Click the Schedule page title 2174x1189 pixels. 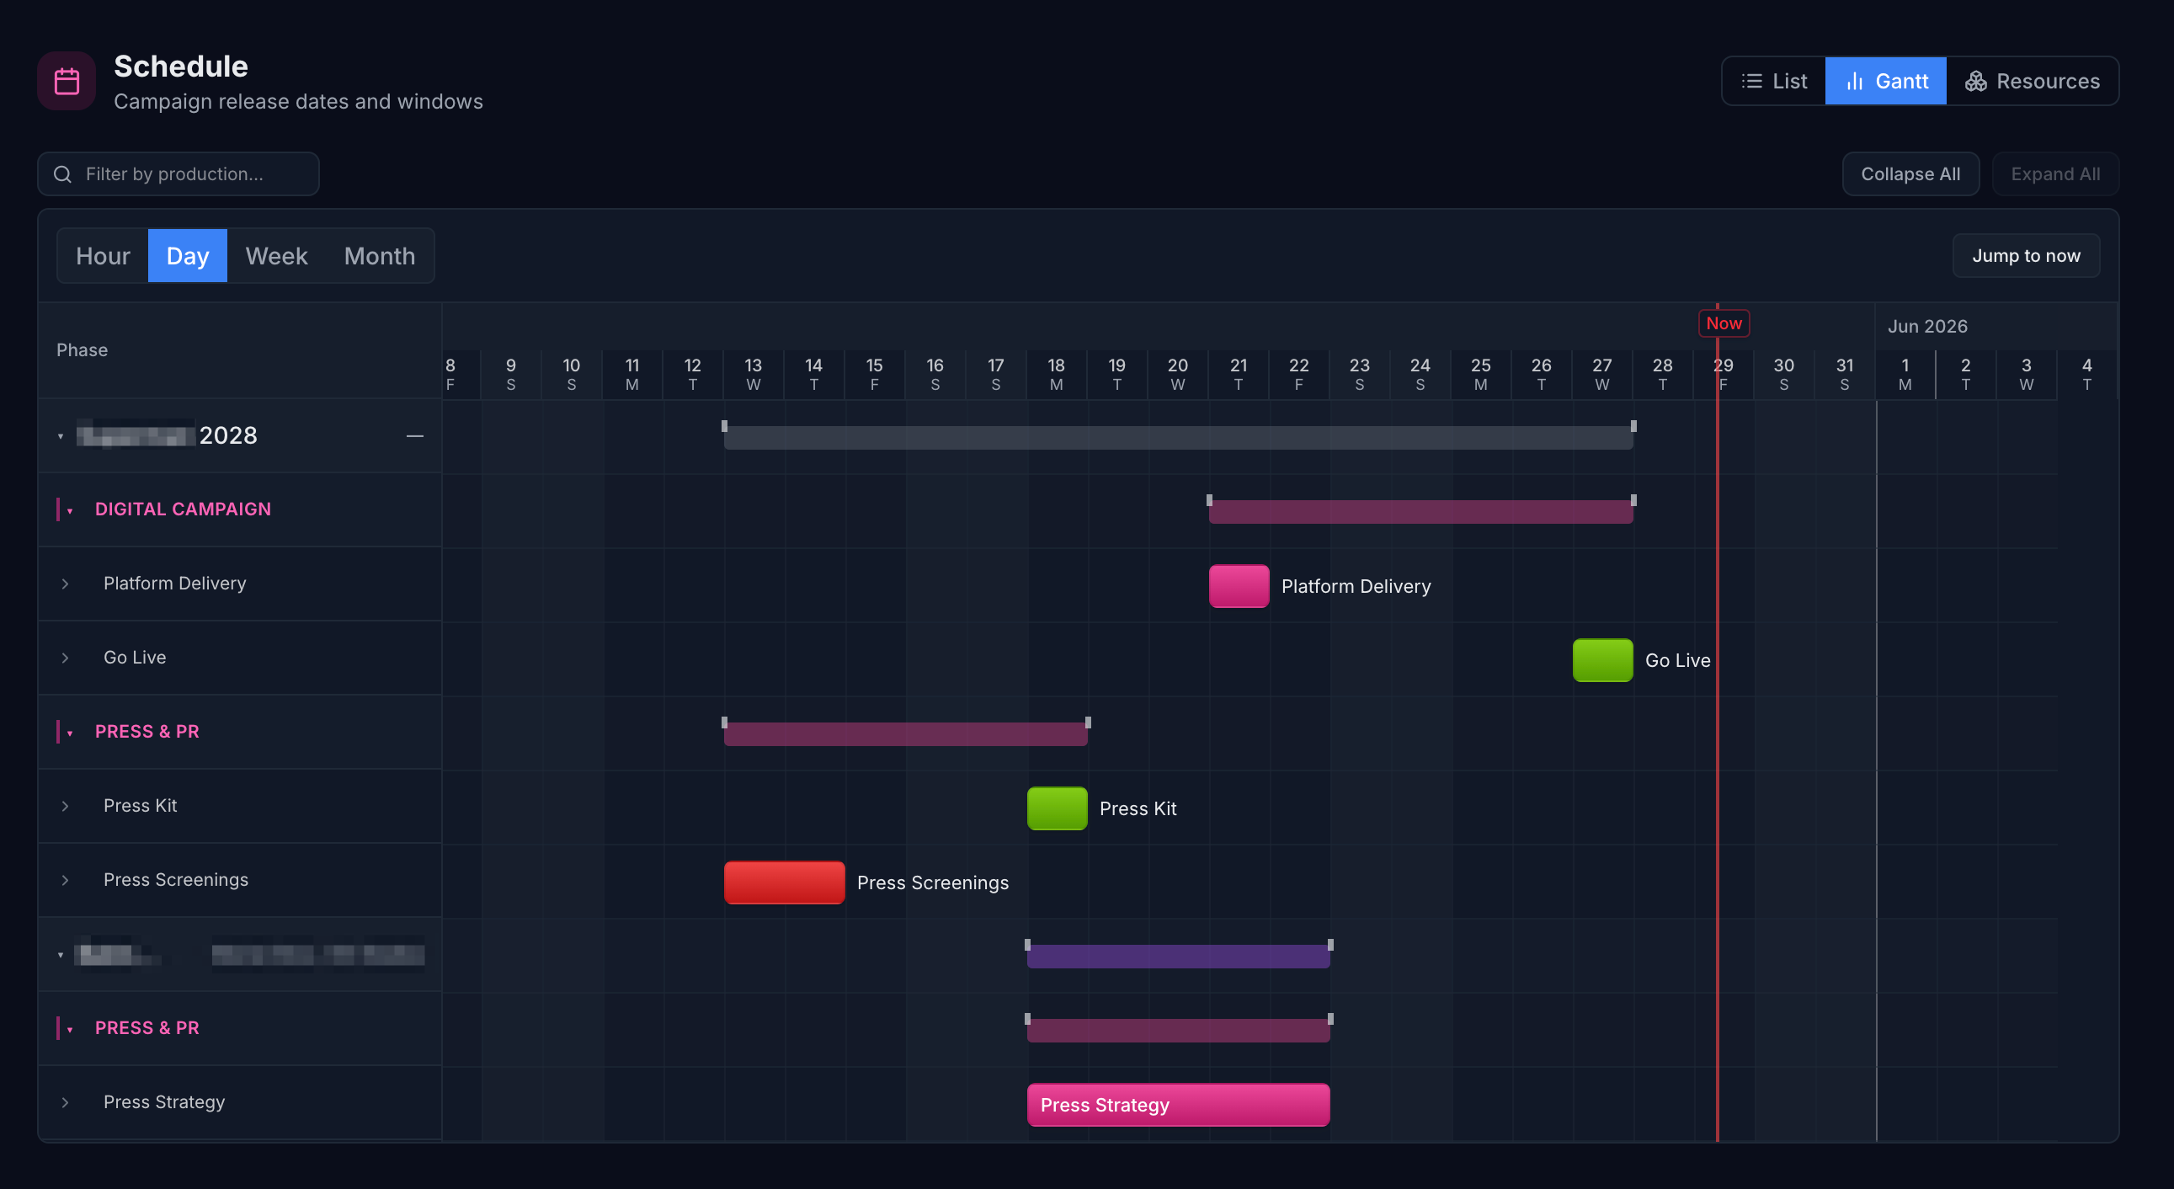[180, 66]
